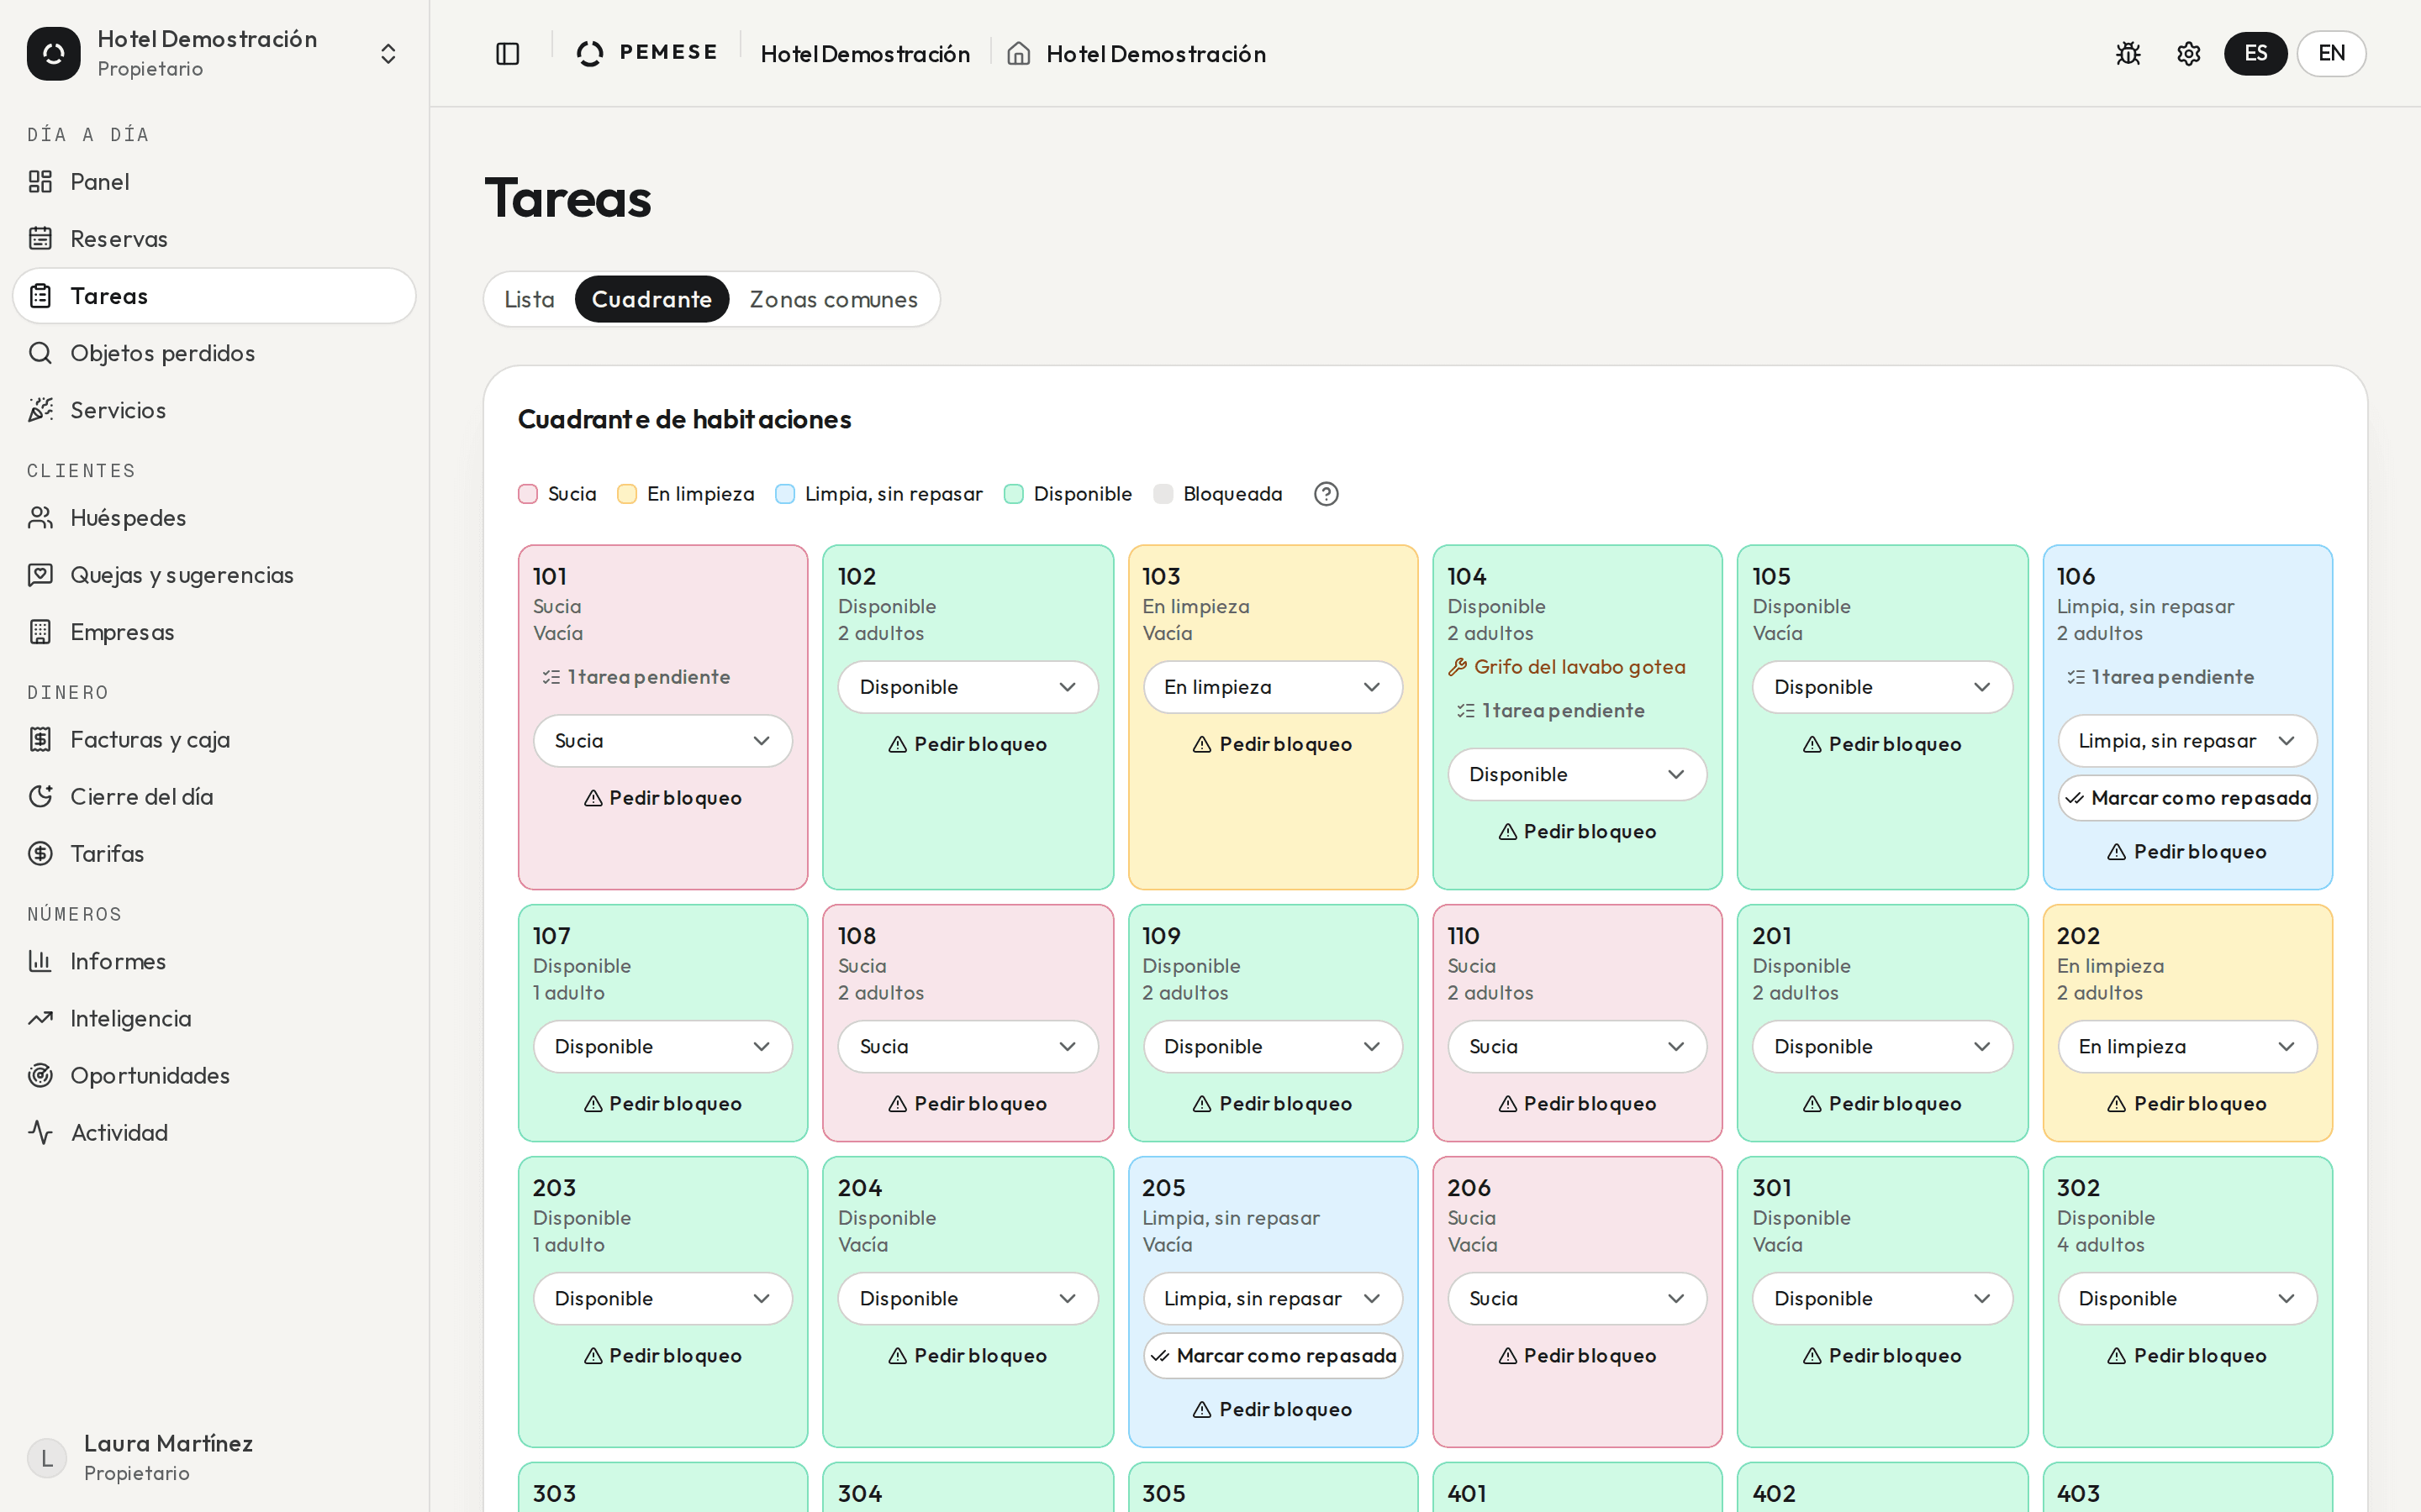Screen dimensions: 2421x1512
Task: Open Laura Martínez user profile
Action: click(214, 1458)
